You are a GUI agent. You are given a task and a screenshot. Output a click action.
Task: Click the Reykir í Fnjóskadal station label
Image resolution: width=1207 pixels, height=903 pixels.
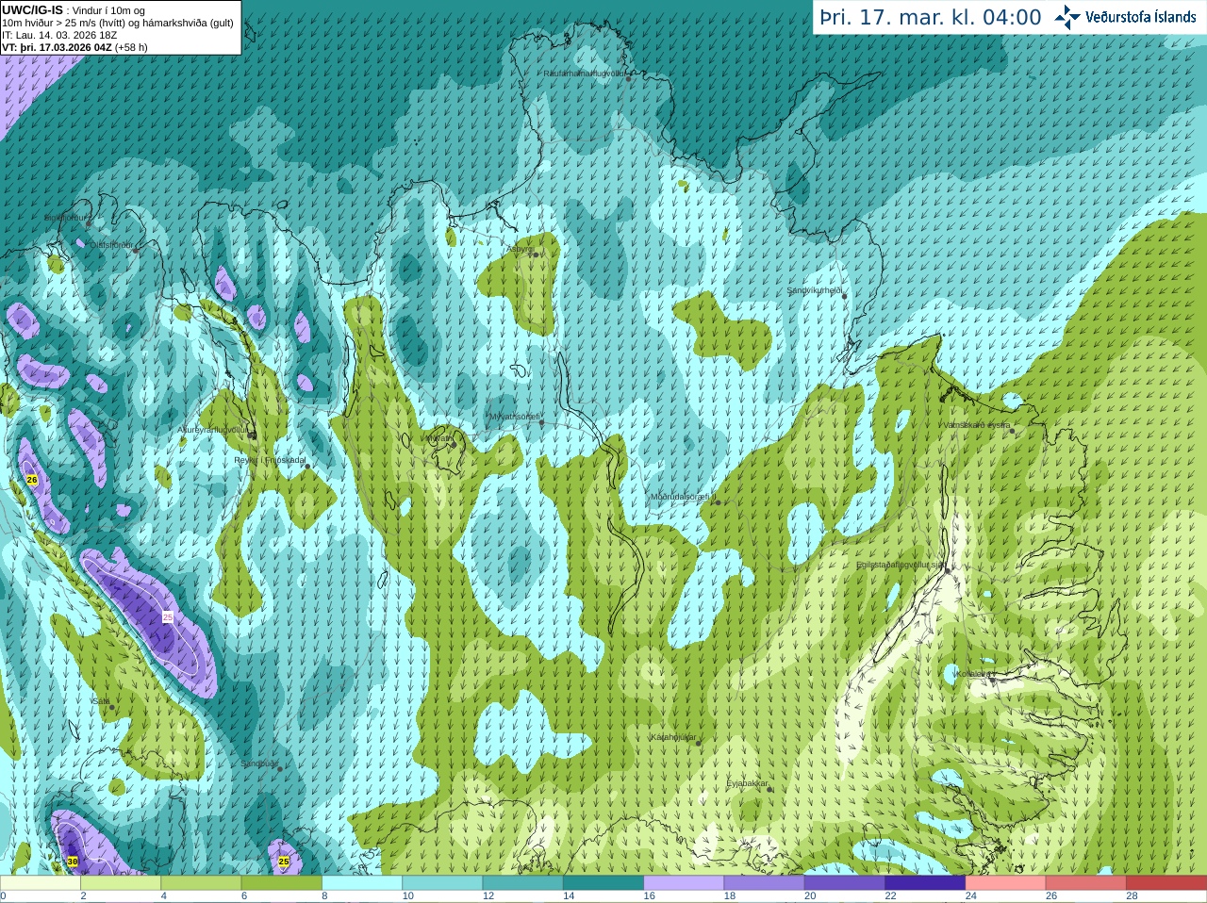270,460
